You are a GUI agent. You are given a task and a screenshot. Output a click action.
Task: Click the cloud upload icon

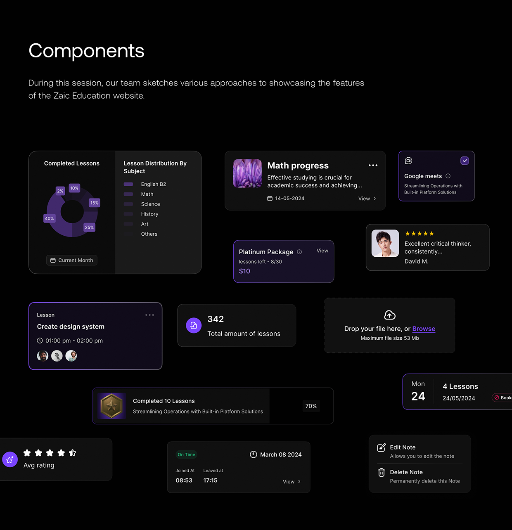coord(390,315)
